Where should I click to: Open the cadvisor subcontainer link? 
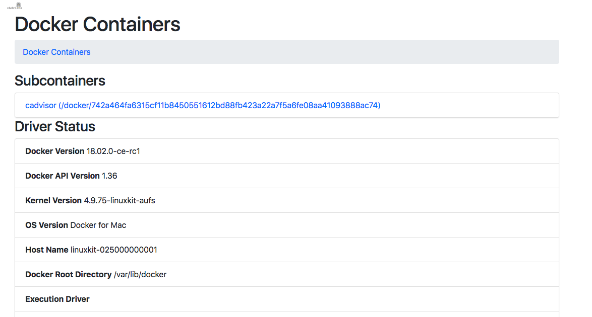click(x=203, y=105)
